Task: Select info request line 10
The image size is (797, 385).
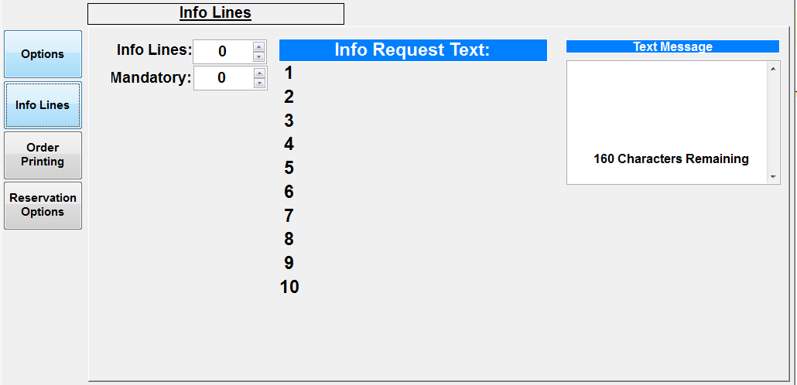Action: pos(289,287)
